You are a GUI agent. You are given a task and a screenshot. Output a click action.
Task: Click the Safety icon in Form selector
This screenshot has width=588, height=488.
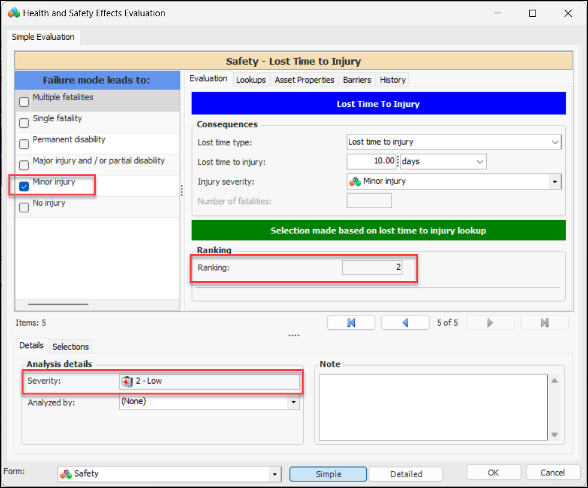tap(66, 474)
